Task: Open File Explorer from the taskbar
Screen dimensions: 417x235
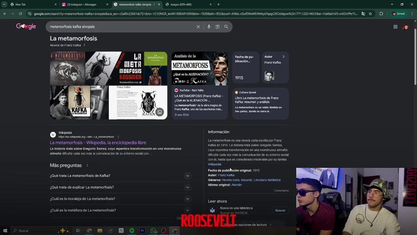Action: (100, 231)
